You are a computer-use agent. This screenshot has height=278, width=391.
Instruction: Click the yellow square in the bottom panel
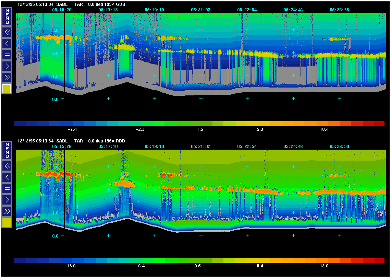click(7, 223)
